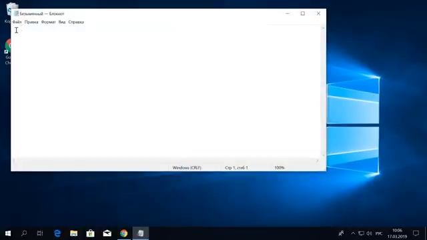
Task: Open the Справка menu
Action: tap(76, 22)
